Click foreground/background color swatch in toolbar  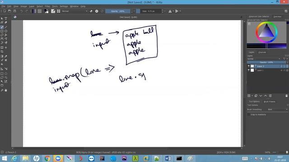pos(47,11)
